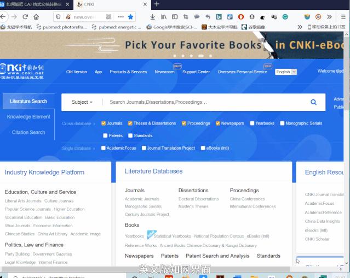Uncheck the Proceedings checkbox
Viewport: 350px width, 278px height.
click(x=184, y=123)
